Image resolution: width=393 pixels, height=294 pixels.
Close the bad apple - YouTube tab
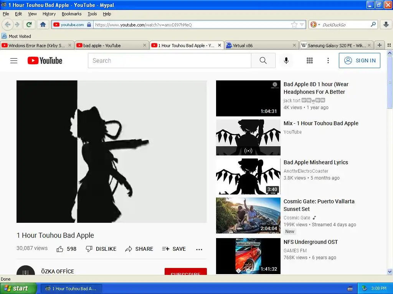coord(145,45)
